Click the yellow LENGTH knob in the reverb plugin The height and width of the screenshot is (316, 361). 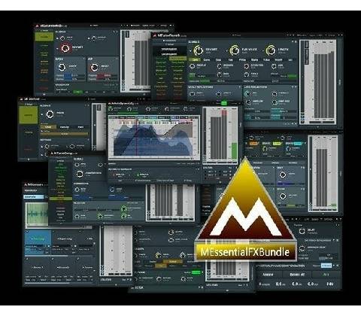click(271, 50)
